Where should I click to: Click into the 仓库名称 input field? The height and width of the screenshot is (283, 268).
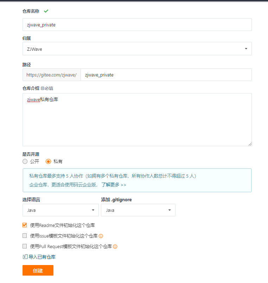pyautogui.click(x=137, y=25)
